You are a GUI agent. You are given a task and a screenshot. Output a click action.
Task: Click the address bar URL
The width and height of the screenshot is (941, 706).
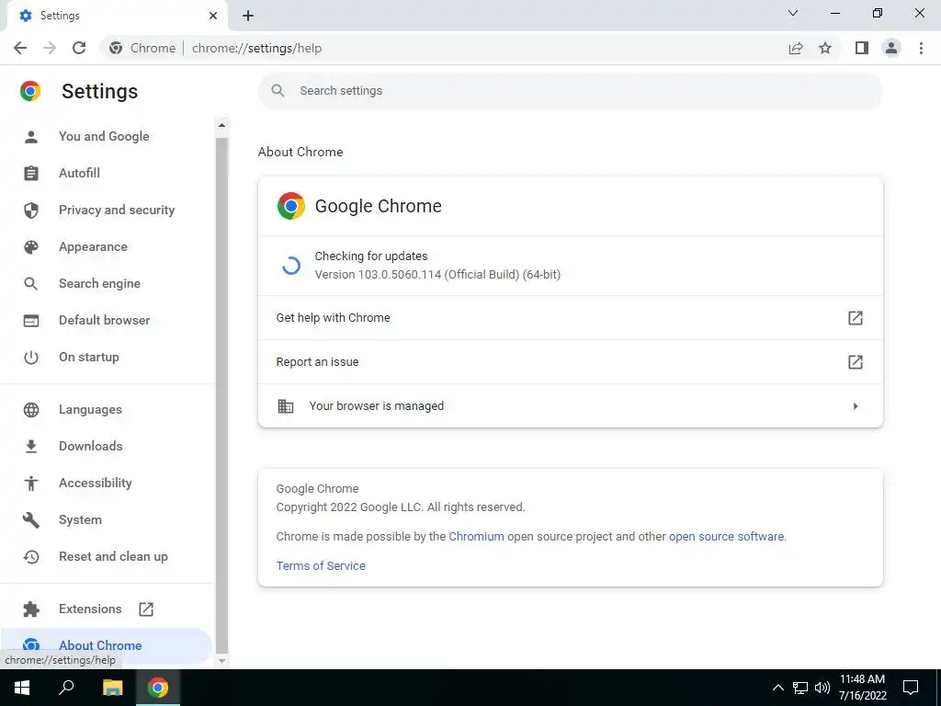coord(257,48)
